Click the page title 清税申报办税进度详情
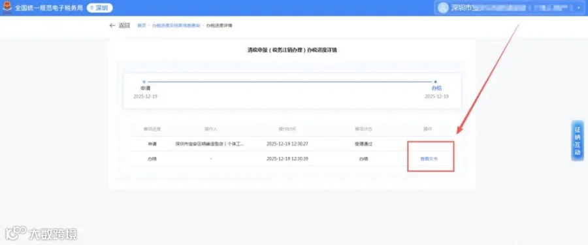 tap(292, 50)
